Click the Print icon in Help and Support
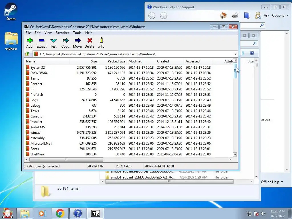This screenshot has width=292, height=219. tap(235, 15)
